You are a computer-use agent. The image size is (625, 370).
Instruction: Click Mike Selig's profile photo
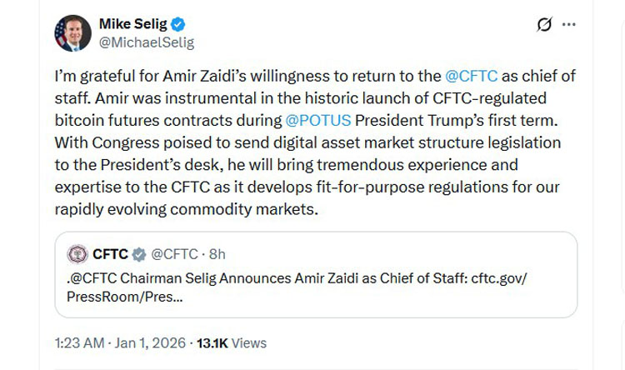[72, 33]
